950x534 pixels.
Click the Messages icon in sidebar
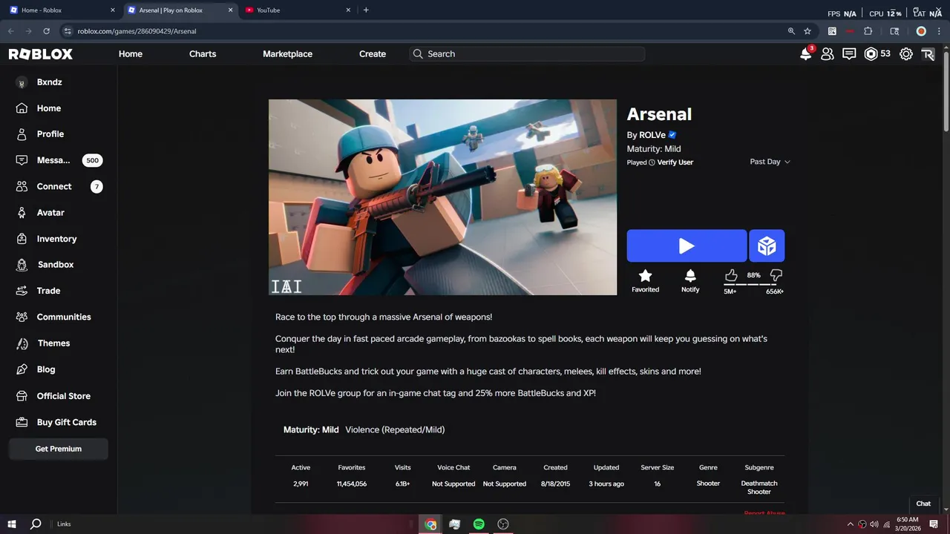22,160
